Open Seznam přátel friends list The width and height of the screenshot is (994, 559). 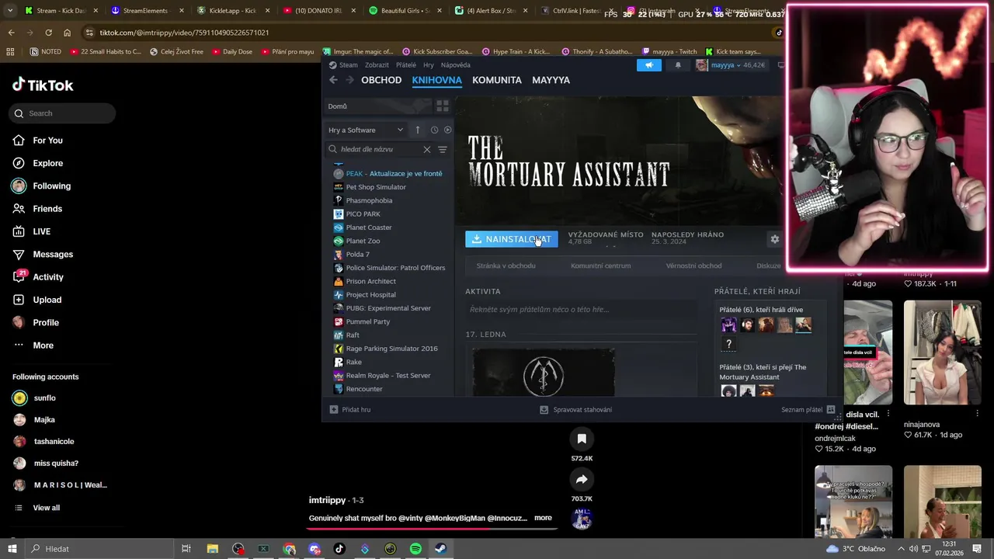[808, 409]
